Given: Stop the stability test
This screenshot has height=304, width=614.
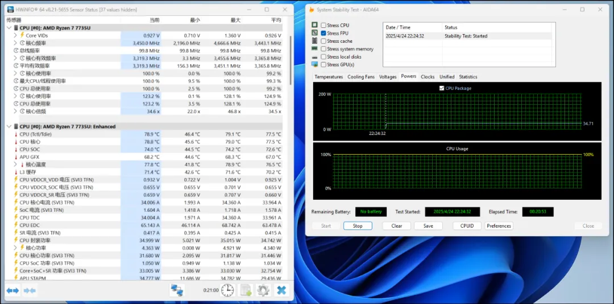Looking at the screenshot, I should coord(358,226).
